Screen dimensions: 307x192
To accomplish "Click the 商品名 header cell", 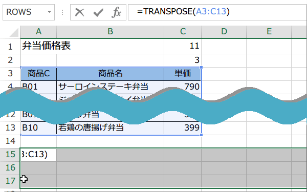I will pos(110,74).
